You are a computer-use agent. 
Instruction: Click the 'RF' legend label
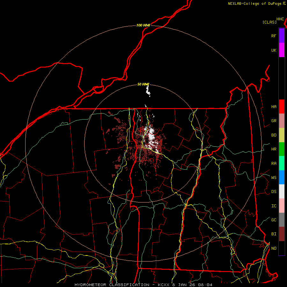[274, 36]
